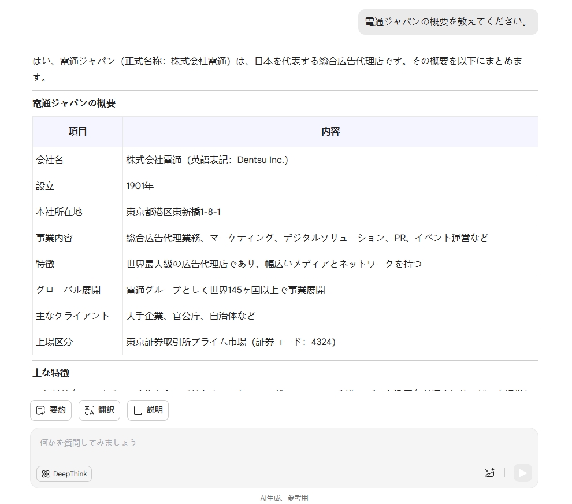Click the intro paragraph starting はい、電通ジャパン
Image resolution: width=572 pixels, height=504 pixels.
(277, 69)
